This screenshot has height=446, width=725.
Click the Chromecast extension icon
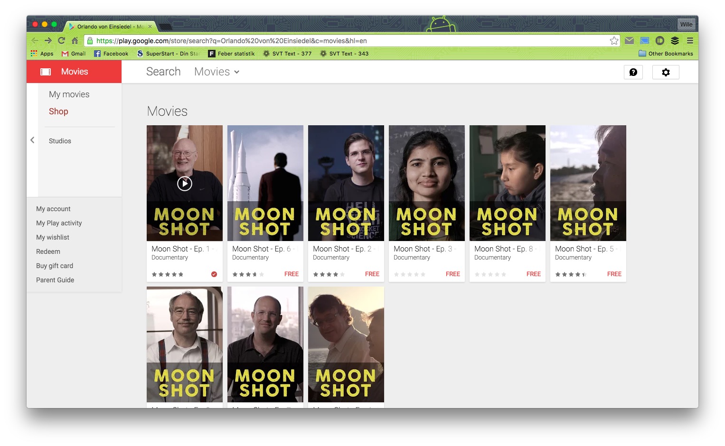(644, 41)
